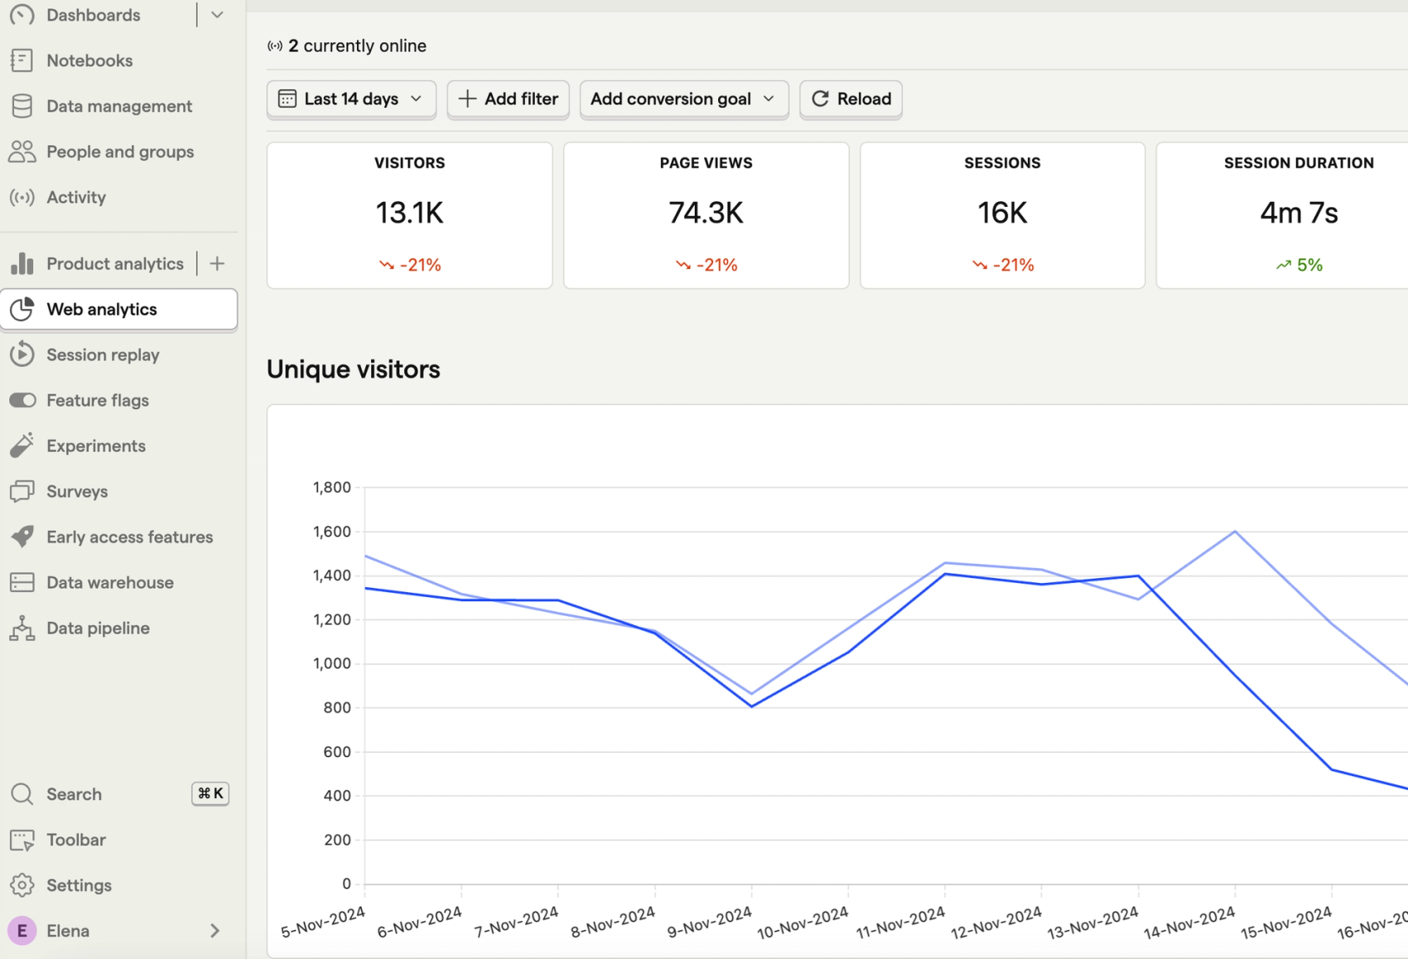
Task: Click the Product analytics bar chart icon
Action: point(22,263)
